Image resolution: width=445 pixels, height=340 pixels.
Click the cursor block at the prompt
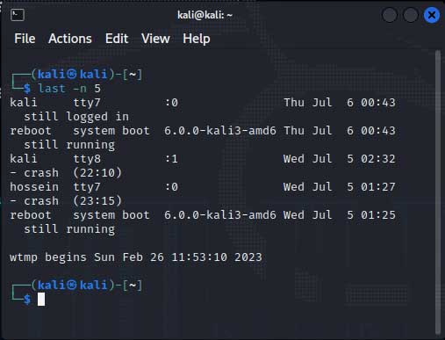41,299
